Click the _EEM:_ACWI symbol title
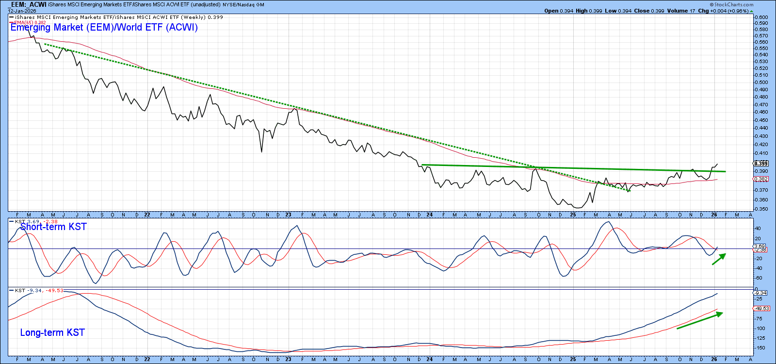The height and width of the screenshot is (364, 776). (27, 4)
